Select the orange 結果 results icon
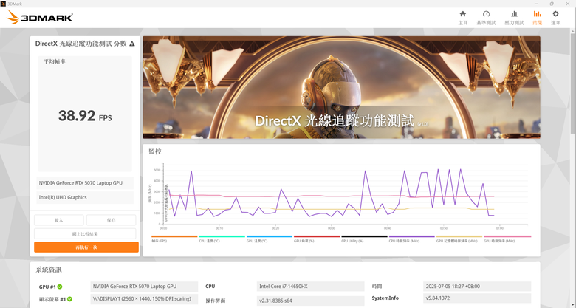 point(537,14)
